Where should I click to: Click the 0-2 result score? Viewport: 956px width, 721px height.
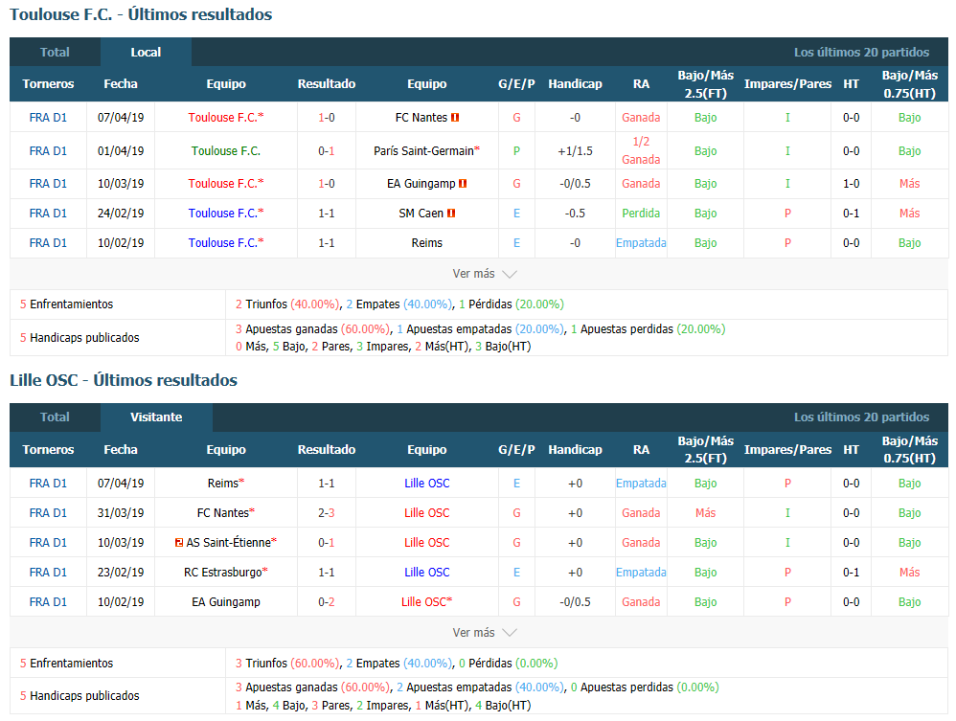(x=327, y=602)
